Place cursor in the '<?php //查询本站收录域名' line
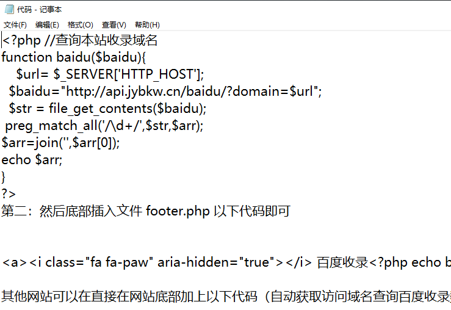Viewport: 451px width, 310px height. 80,40
